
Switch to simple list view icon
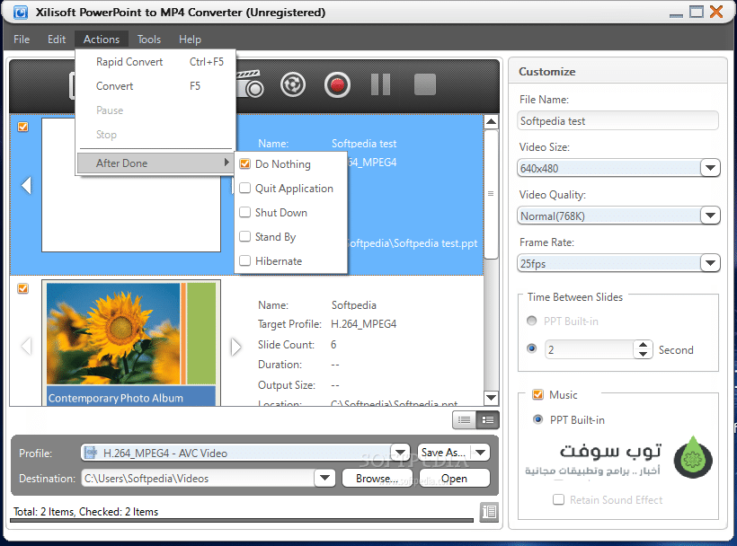click(x=464, y=419)
